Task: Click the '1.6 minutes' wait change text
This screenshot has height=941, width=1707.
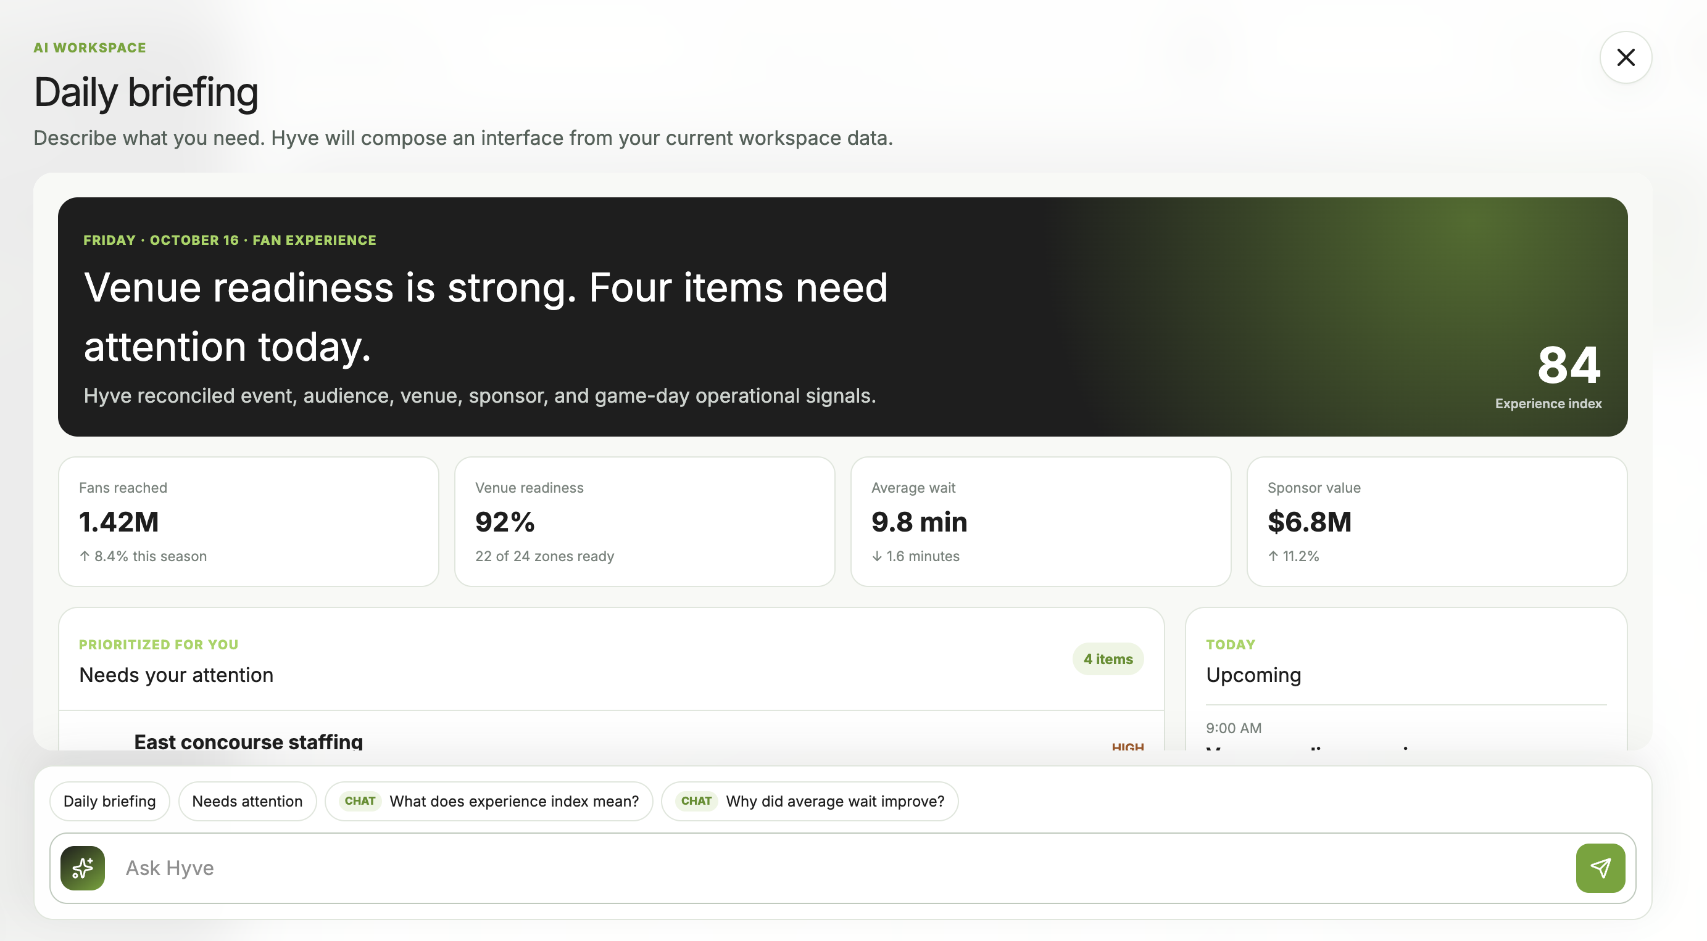Action: pos(915,556)
